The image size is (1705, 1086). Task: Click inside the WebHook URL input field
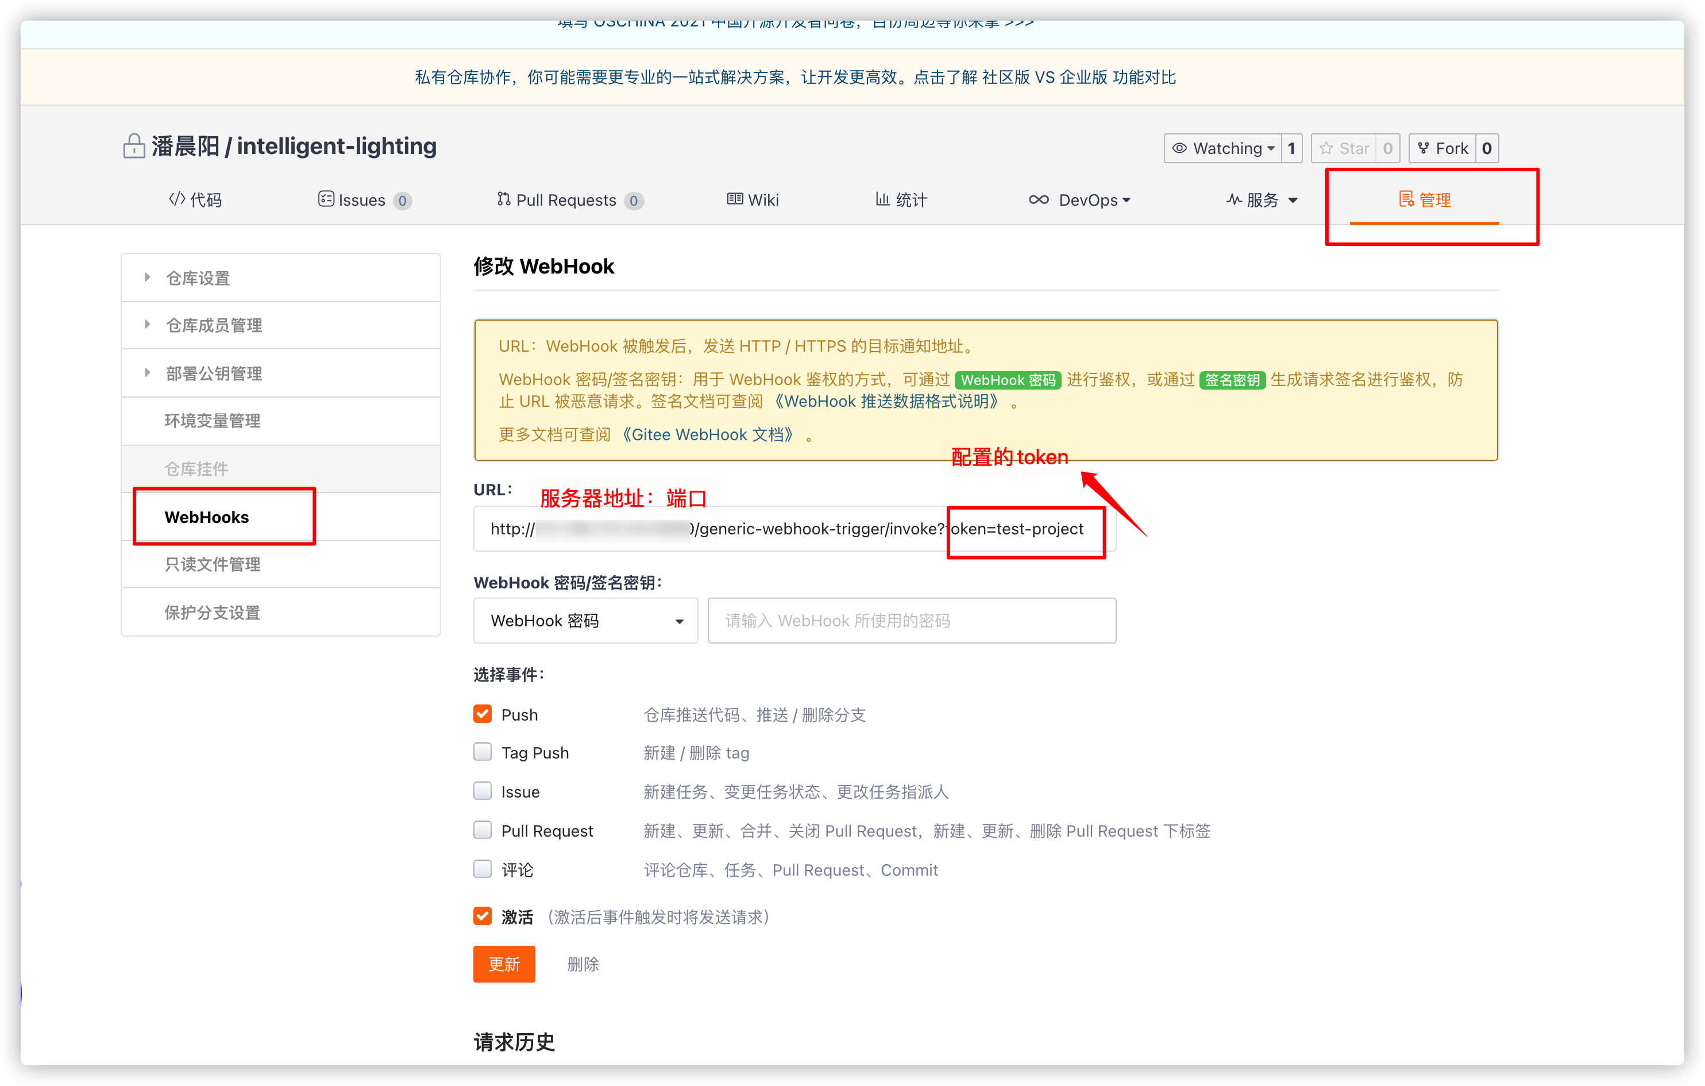[793, 529]
